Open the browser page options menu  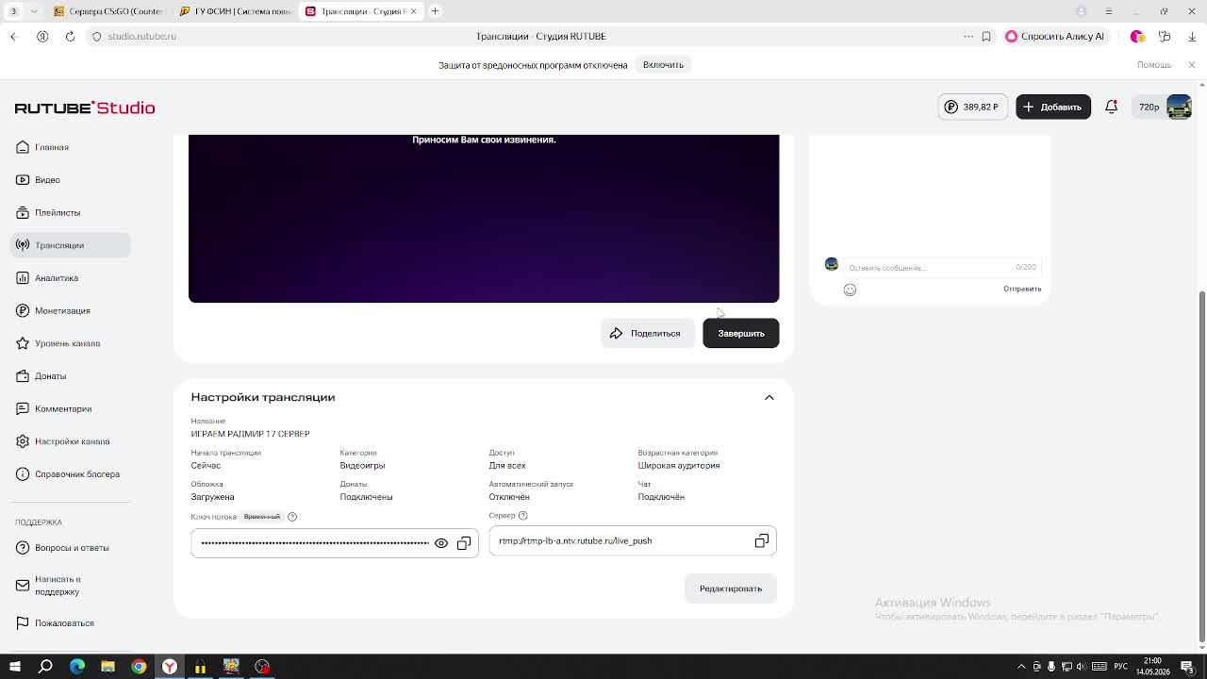tap(968, 36)
